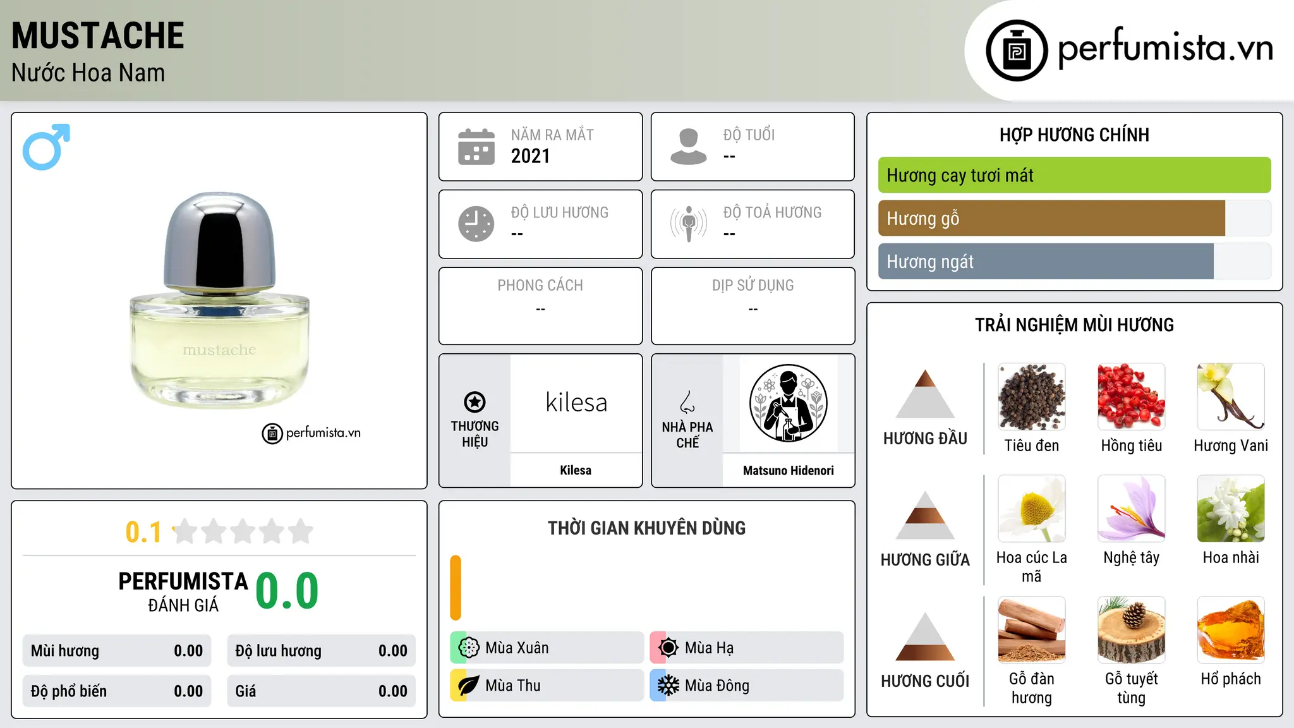The width and height of the screenshot is (1294, 728).
Task: Click the blue-gray Hương ngát accord bar
Action: (1046, 262)
